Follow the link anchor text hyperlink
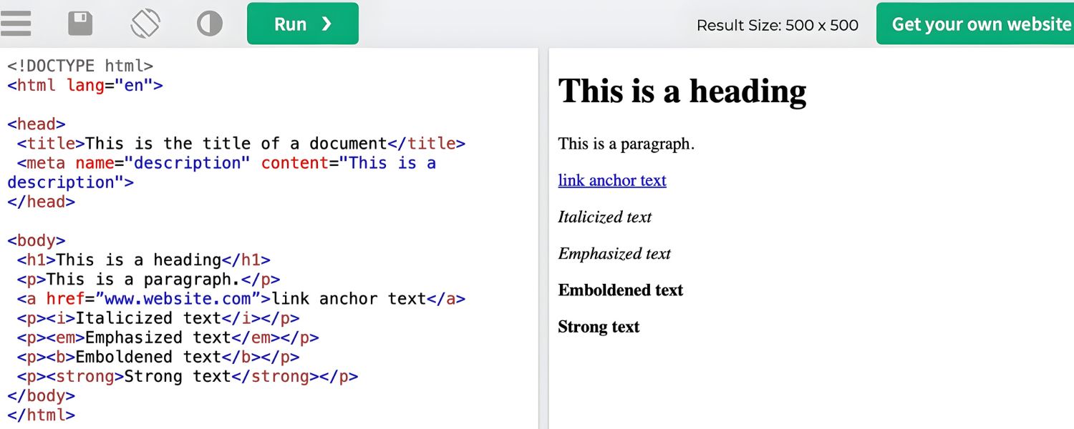1074x429 pixels. pos(612,180)
